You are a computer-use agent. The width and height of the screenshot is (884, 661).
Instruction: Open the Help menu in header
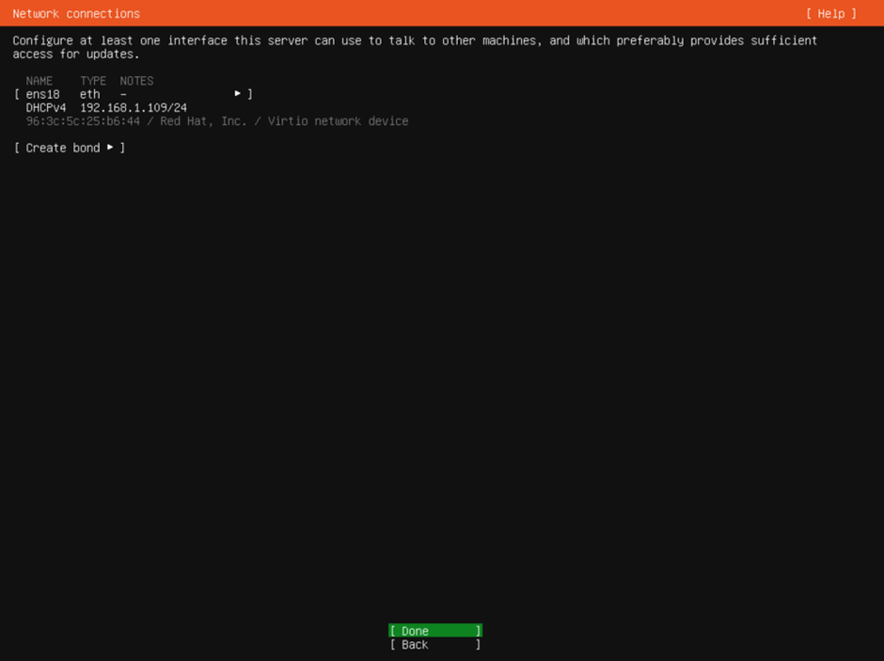pos(831,14)
